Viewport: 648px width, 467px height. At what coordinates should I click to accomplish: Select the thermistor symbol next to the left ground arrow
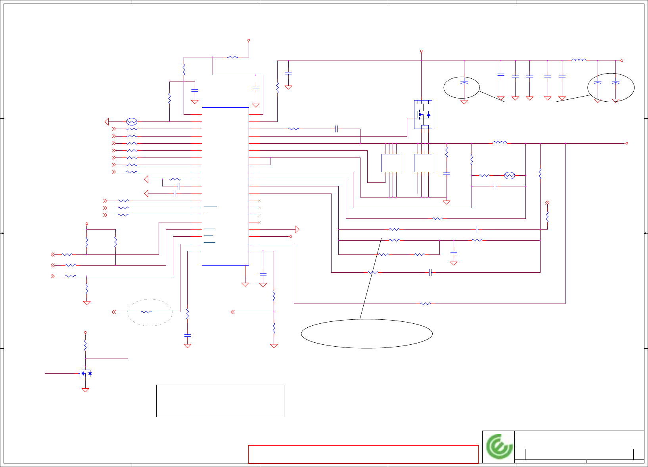pos(132,121)
